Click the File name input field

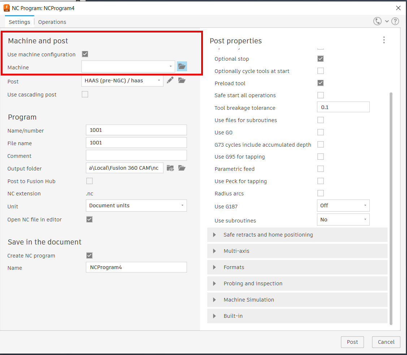[136, 143]
